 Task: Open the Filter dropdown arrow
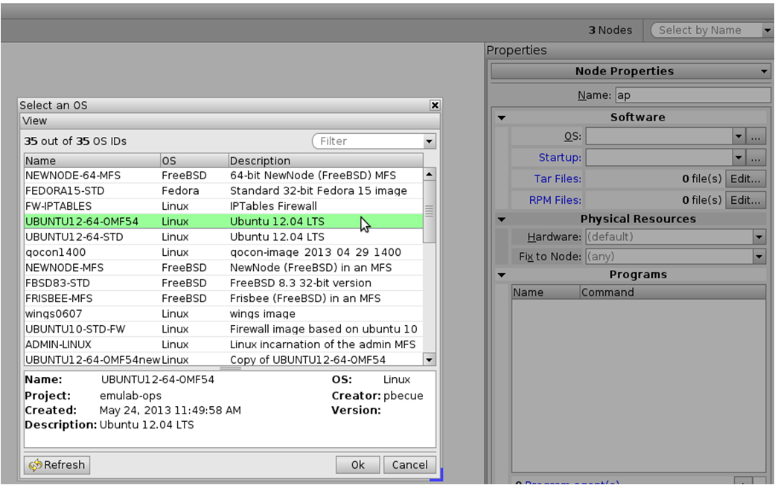coord(429,141)
